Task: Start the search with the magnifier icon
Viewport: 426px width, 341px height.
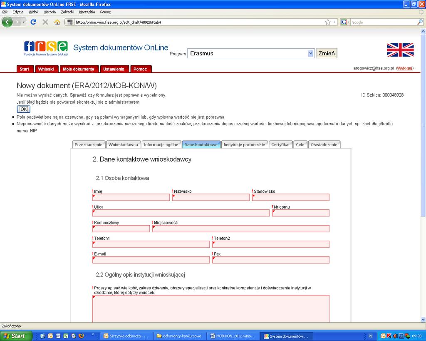Action: (420, 22)
